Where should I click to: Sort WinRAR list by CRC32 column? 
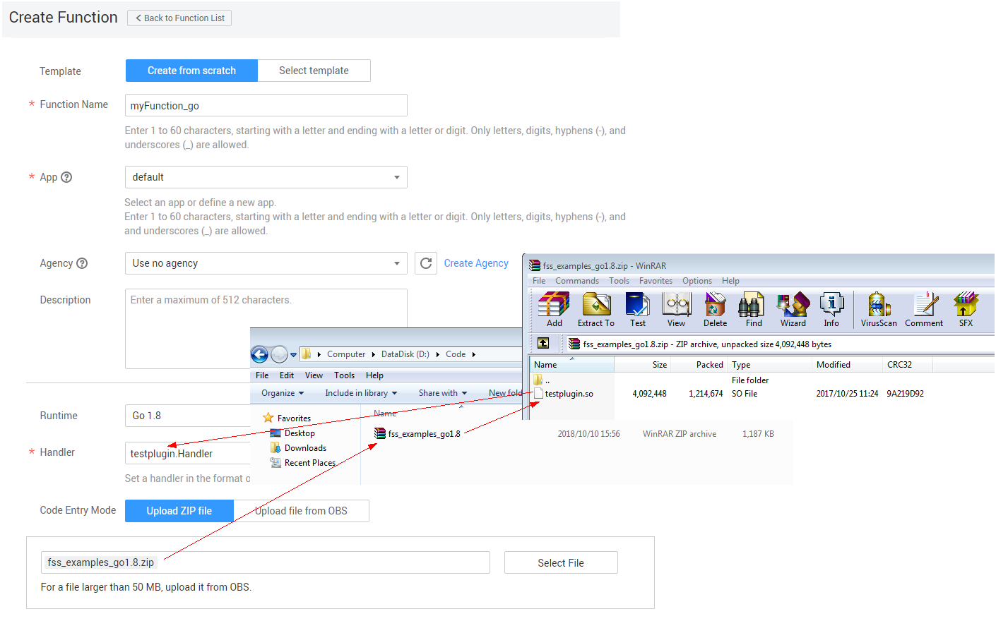pyautogui.click(x=907, y=365)
